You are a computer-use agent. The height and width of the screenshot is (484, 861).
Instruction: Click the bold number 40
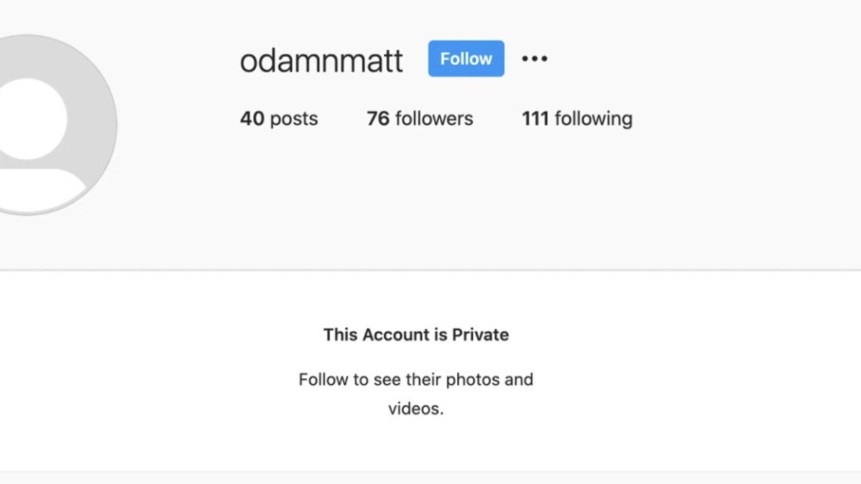point(252,118)
